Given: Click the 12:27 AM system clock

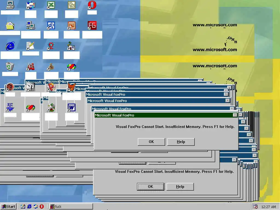Looking at the screenshot, I should point(269,207).
